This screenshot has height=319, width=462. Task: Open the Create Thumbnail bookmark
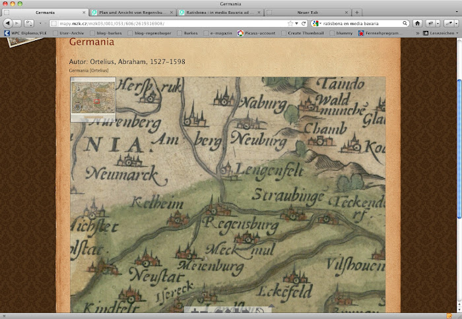pos(306,32)
